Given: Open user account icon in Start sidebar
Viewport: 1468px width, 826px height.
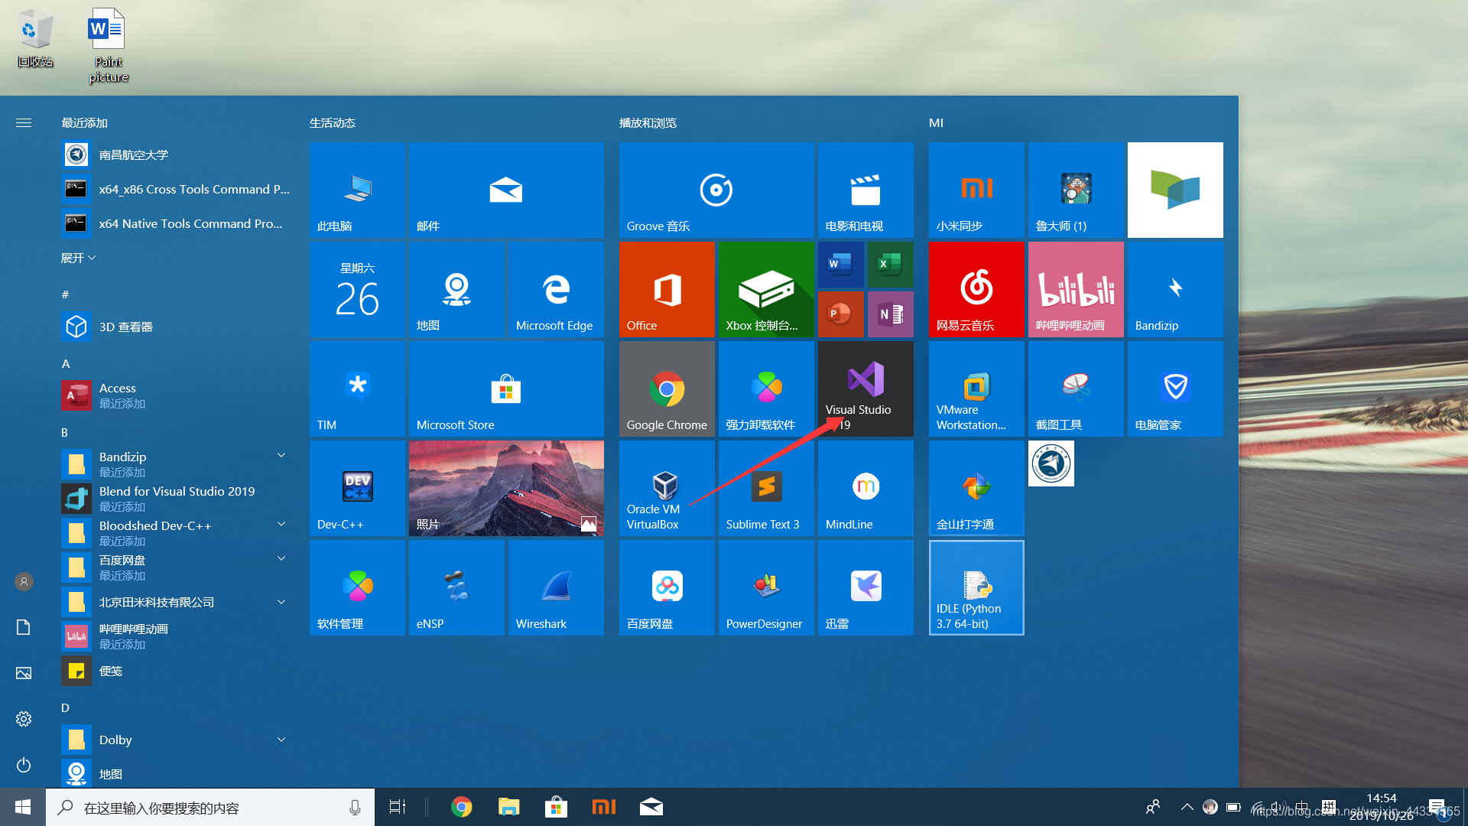Looking at the screenshot, I should click(24, 581).
